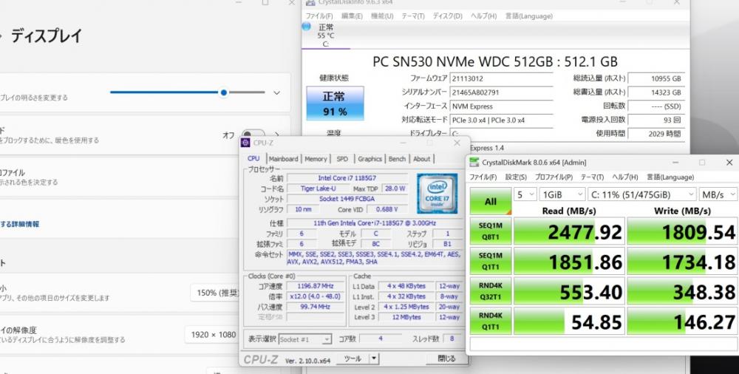Switch to the Graphics tab in CPU-Z
Screen dimensions: 739x374
370,159
